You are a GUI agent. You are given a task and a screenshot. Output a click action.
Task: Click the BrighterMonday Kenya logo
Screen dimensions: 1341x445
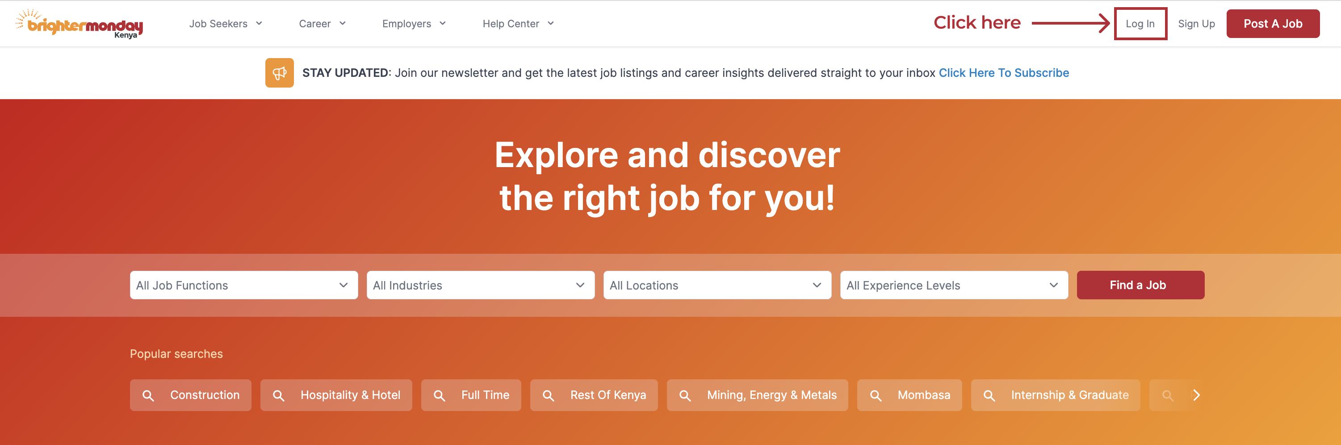[x=79, y=23]
